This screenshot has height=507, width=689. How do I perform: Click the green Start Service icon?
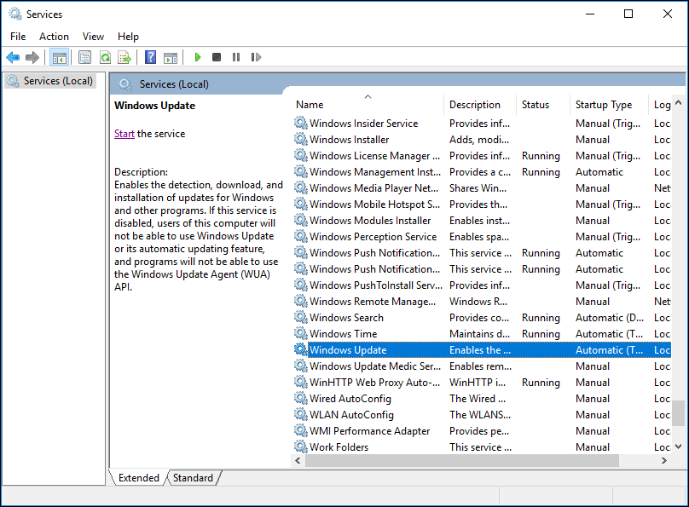click(x=198, y=57)
